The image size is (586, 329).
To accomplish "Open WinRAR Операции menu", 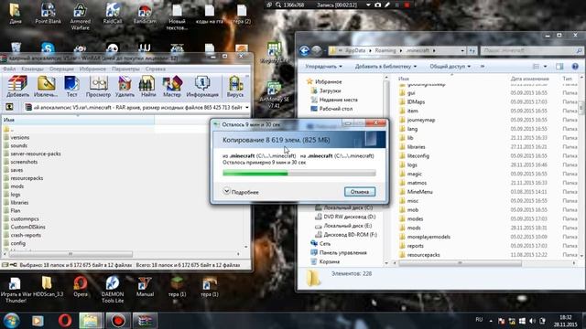I will point(61,69).
